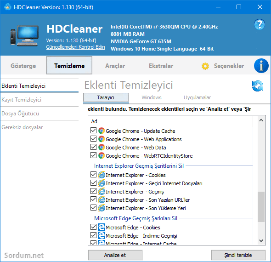Click Edge icon beside İndirme Geçmişi
The height and width of the screenshot is (262, 271).
pos(102,235)
